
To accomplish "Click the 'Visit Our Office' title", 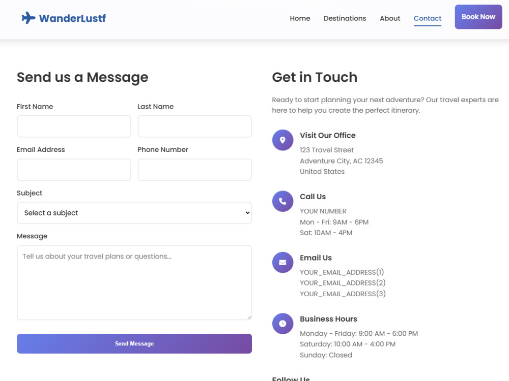I will pos(327,136).
